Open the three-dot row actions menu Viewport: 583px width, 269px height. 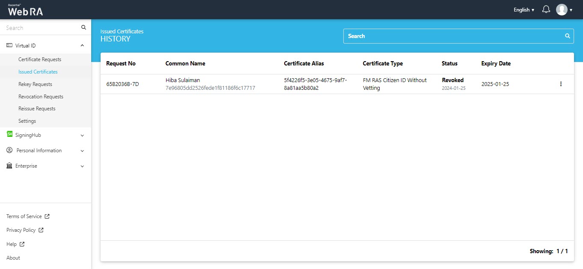coord(561,84)
